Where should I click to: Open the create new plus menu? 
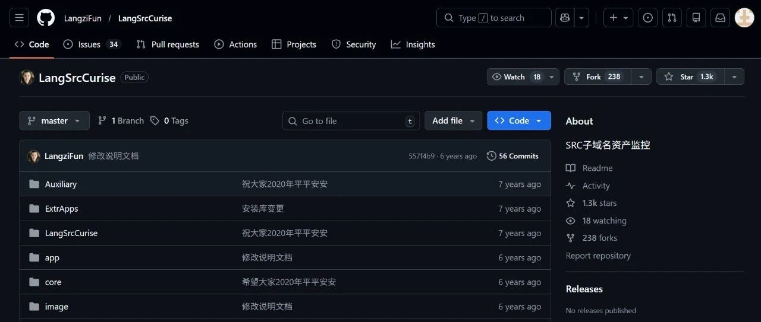[618, 18]
